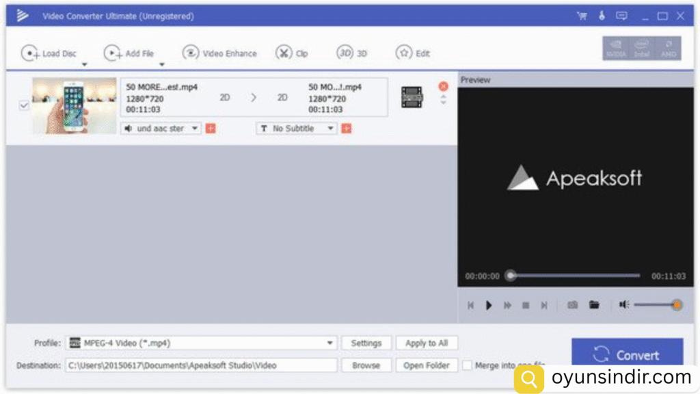Viewport: 700px width, 394px height.
Task: Click the Browse button
Action: [x=366, y=365]
